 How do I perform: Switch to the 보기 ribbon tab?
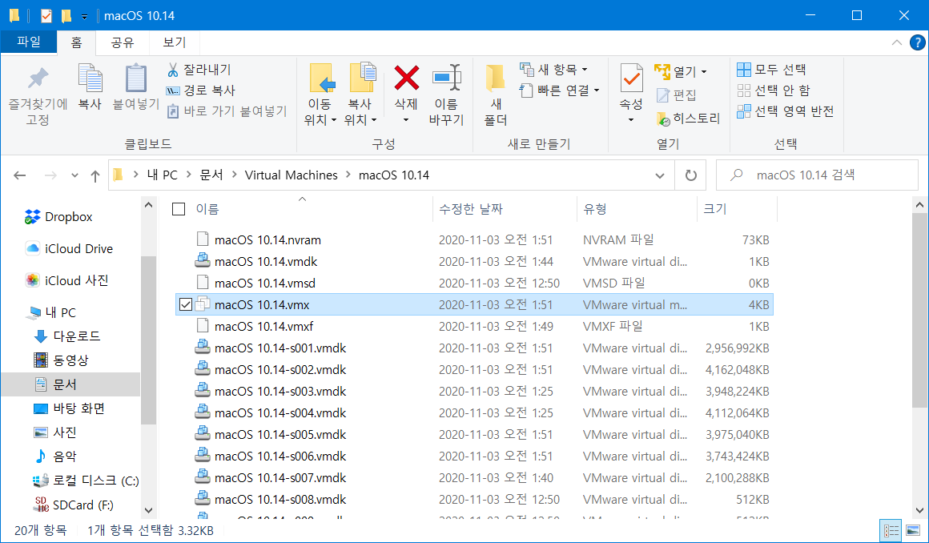(x=175, y=42)
